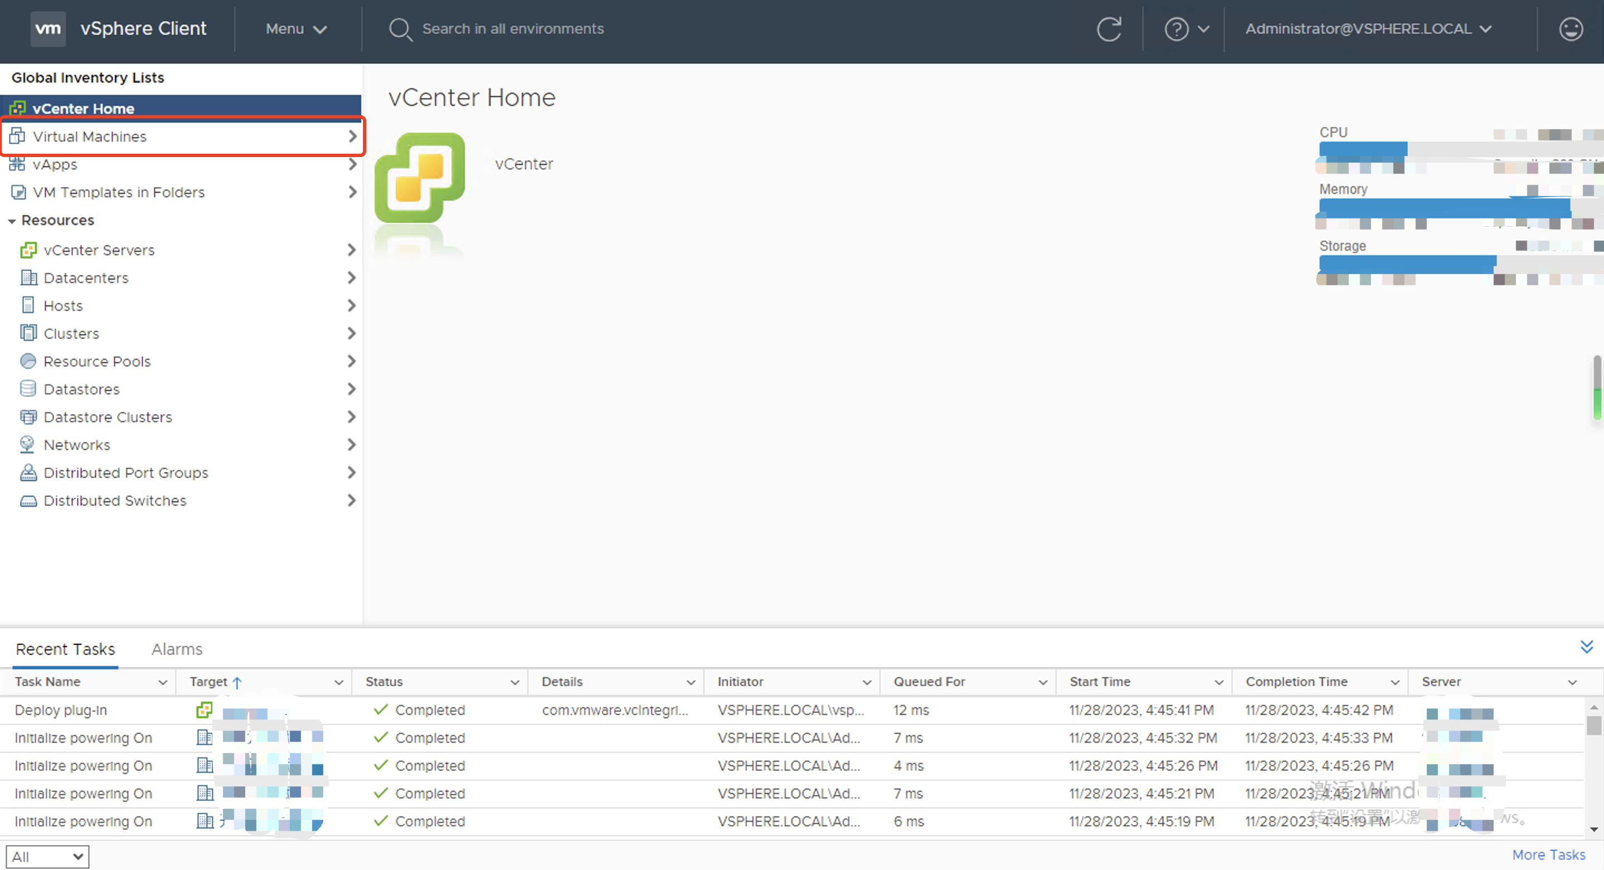
Task: Select the Deploy plug-in task row
Action: (792, 710)
